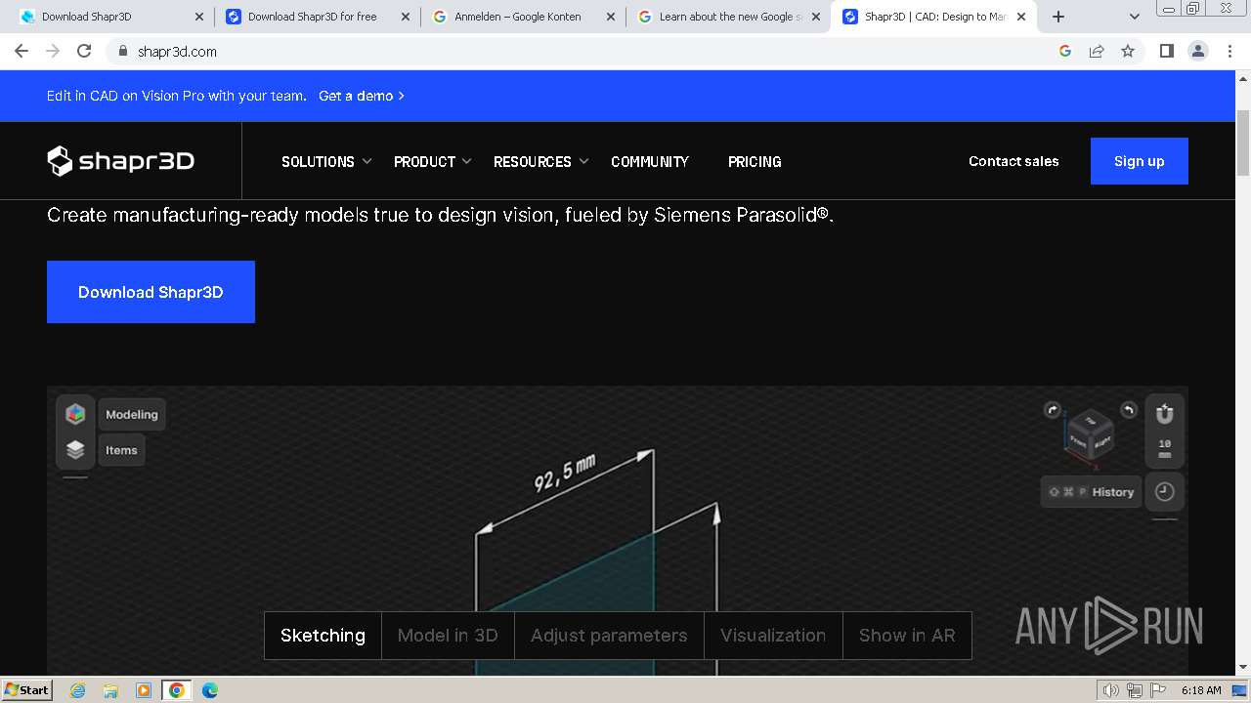Rotate view with left curved arrow
This screenshot has width=1251, height=703.
(1053, 410)
